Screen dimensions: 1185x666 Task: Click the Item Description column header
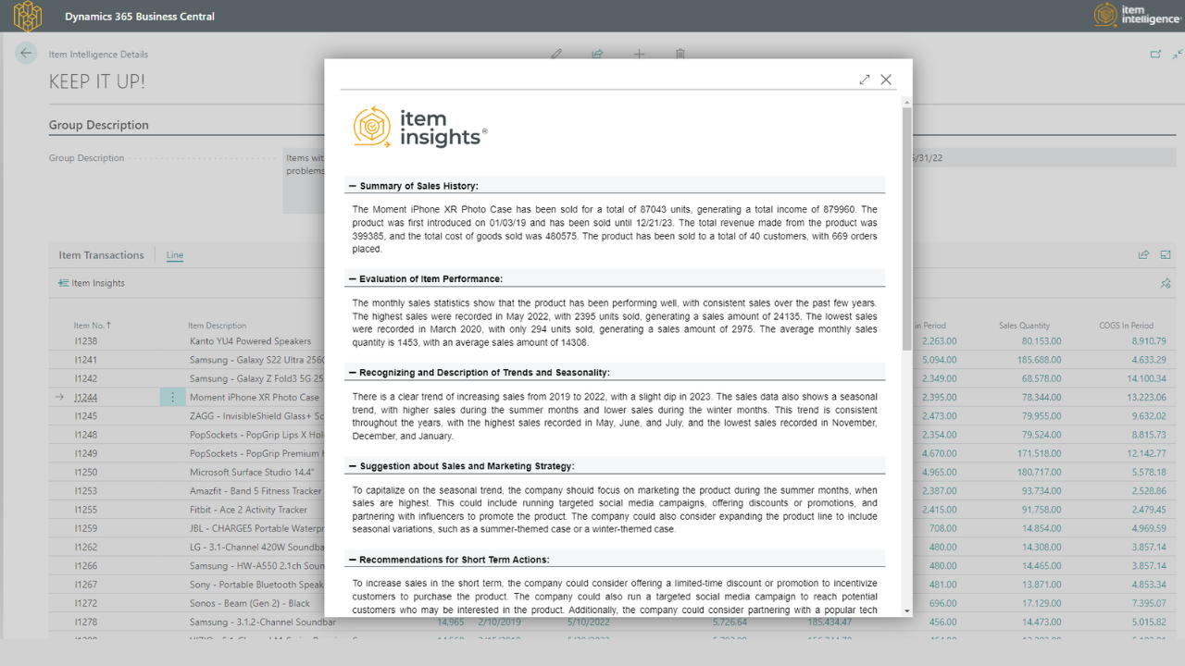(217, 326)
